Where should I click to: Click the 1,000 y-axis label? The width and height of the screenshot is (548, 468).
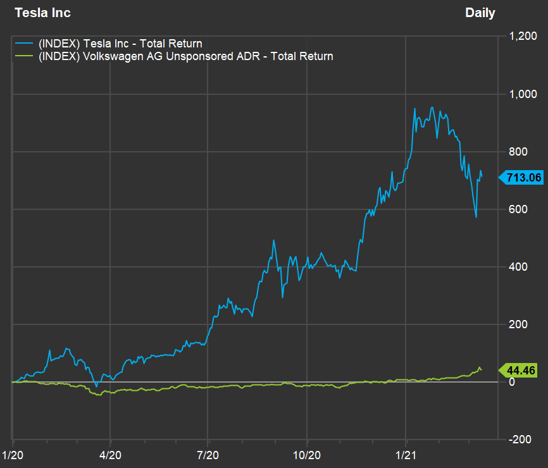(x=523, y=94)
